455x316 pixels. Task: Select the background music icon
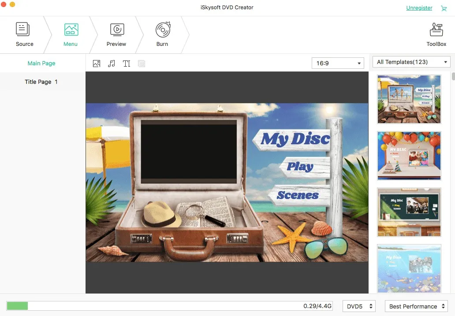tap(112, 63)
